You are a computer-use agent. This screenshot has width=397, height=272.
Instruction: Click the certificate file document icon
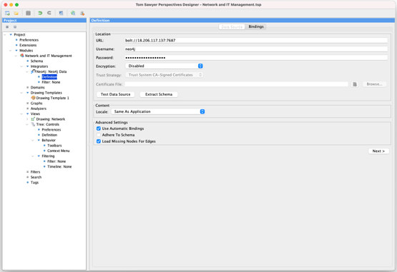355,84
